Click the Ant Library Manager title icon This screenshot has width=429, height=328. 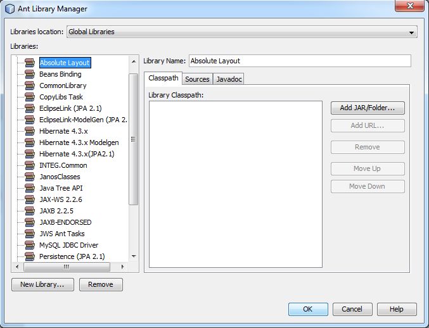point(10,9)
